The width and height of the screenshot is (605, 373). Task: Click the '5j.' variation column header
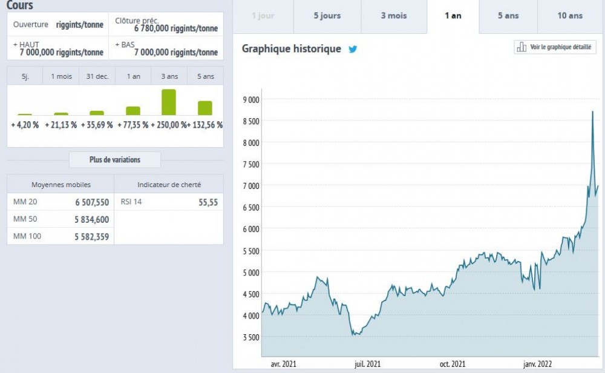(25, 76)
